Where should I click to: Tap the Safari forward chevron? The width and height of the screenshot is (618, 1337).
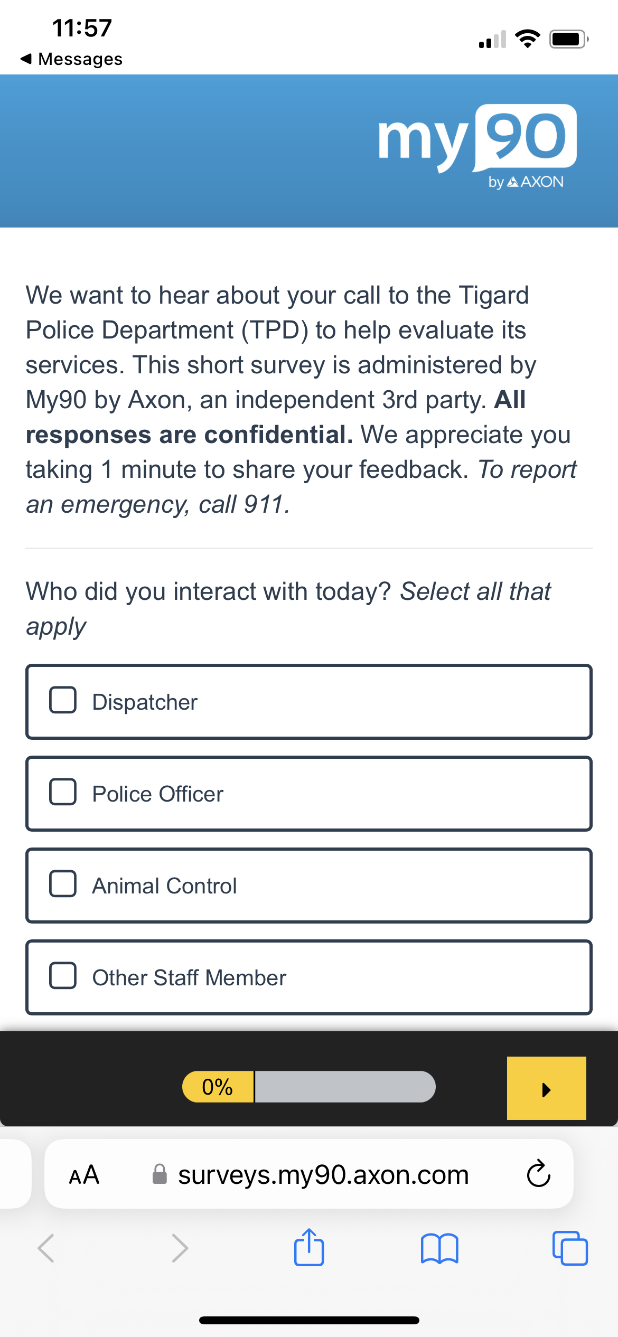(x=180, y=1248)
